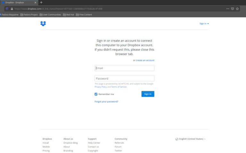
Task: Open the Mobile footer link
Action: click(x=46, y=147)
